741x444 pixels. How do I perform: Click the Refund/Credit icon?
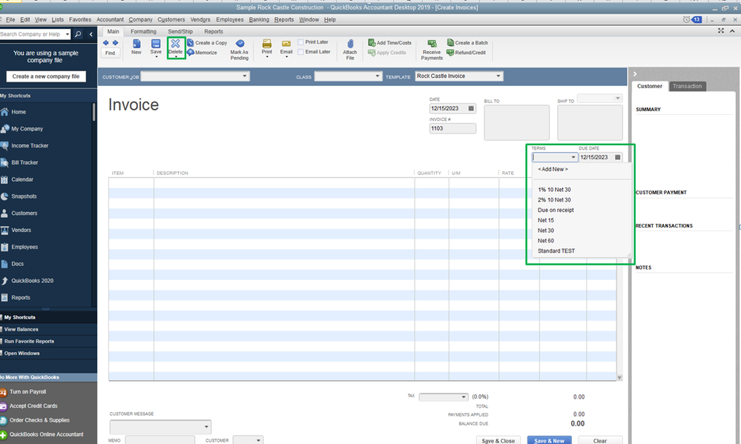450,53
